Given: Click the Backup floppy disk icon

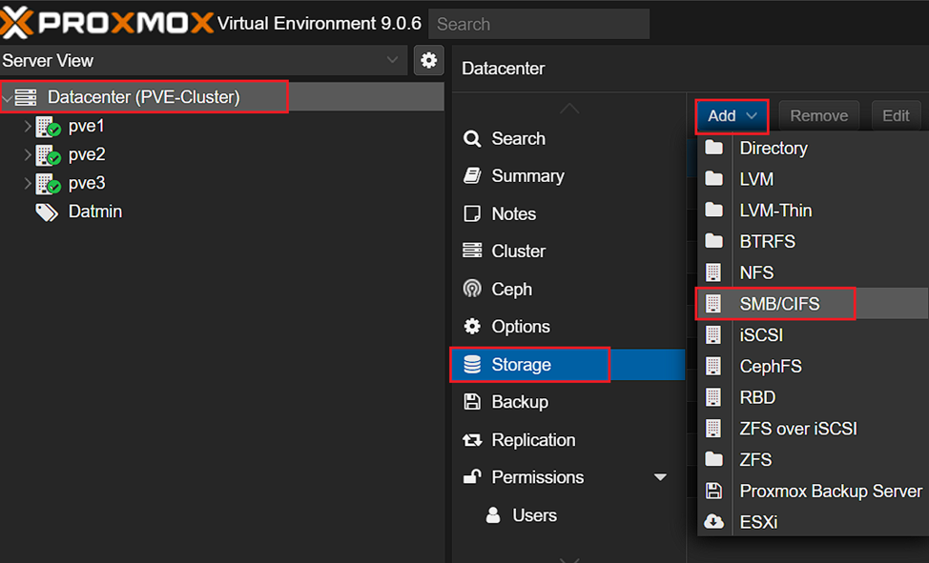Looking at the screenshot, I should tap(472, 402).
